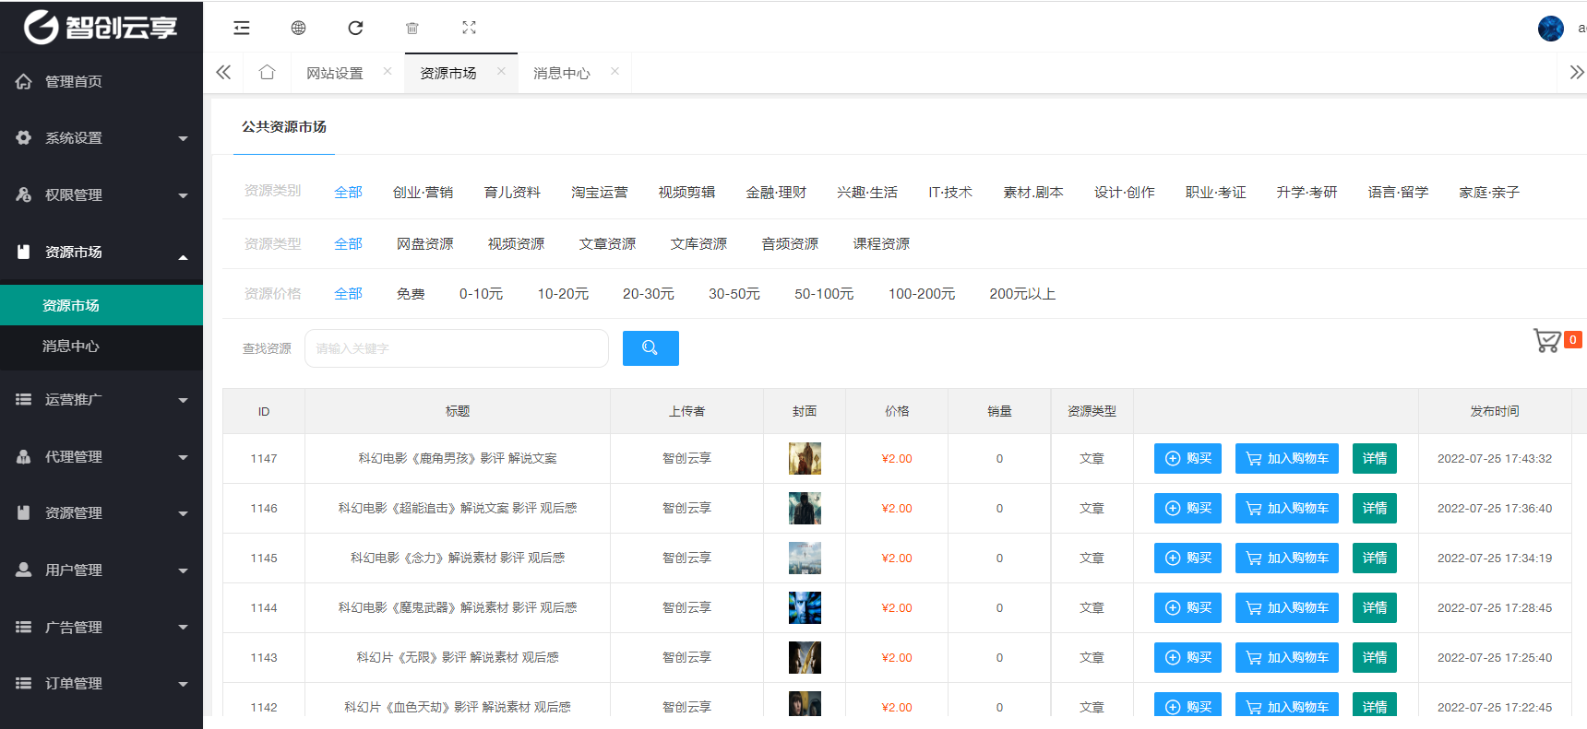Screen dimensions: 1587x729
Task: Go to home tab icon
Action: 267,73
